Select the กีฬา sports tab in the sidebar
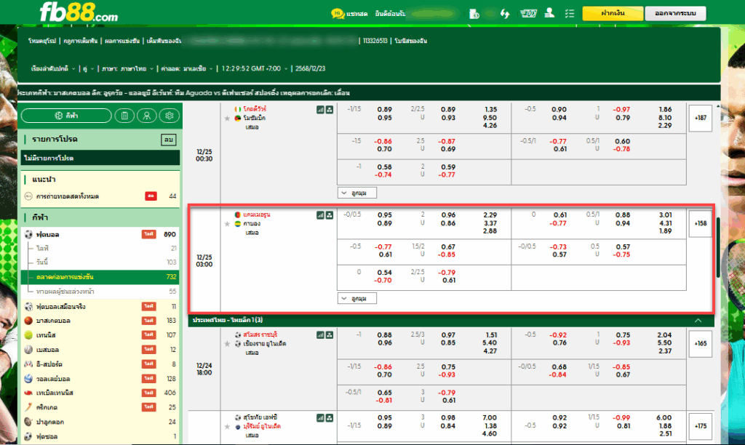Viewport: 745px width, 445px height. (x=66, y=116)
